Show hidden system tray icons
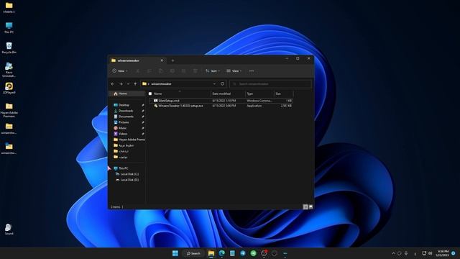This screenshot has width=460, height=259. (393, 253)
